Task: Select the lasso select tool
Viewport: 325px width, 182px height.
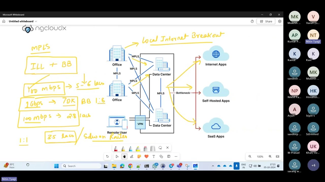Action: pyautogui.click(x=160, y=148)
